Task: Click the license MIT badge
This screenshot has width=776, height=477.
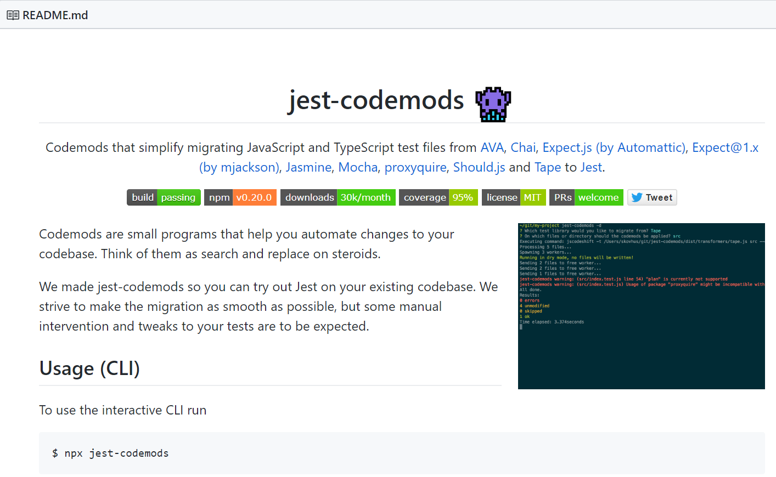Action: [x=514, y=197]
